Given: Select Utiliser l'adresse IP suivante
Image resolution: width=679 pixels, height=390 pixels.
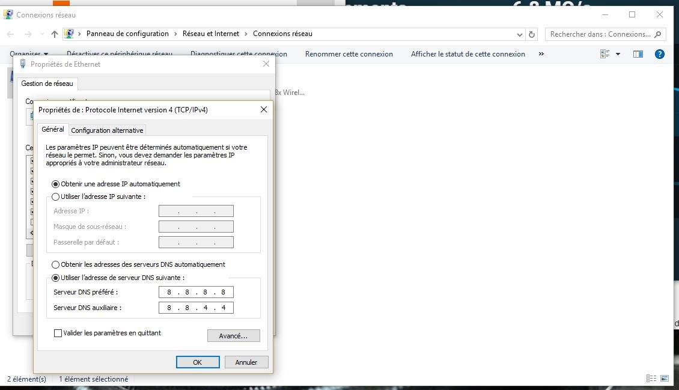Looking at the screenshot, I should (55, 197).
